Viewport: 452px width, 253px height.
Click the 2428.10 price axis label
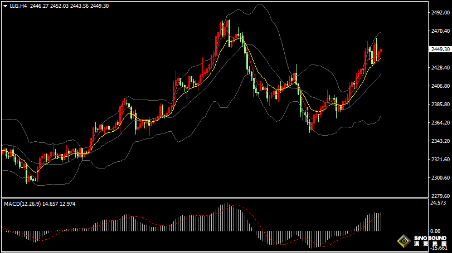440,68
